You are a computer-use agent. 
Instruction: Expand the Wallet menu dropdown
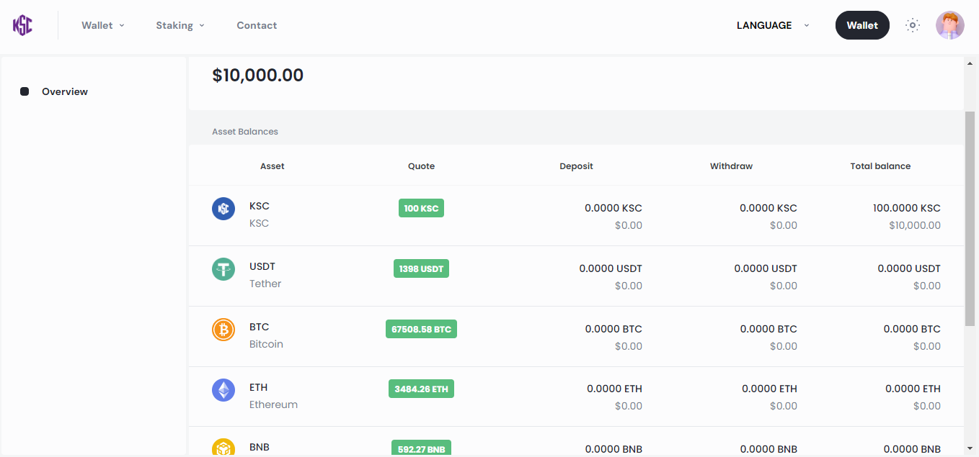[x=103, y=25]
